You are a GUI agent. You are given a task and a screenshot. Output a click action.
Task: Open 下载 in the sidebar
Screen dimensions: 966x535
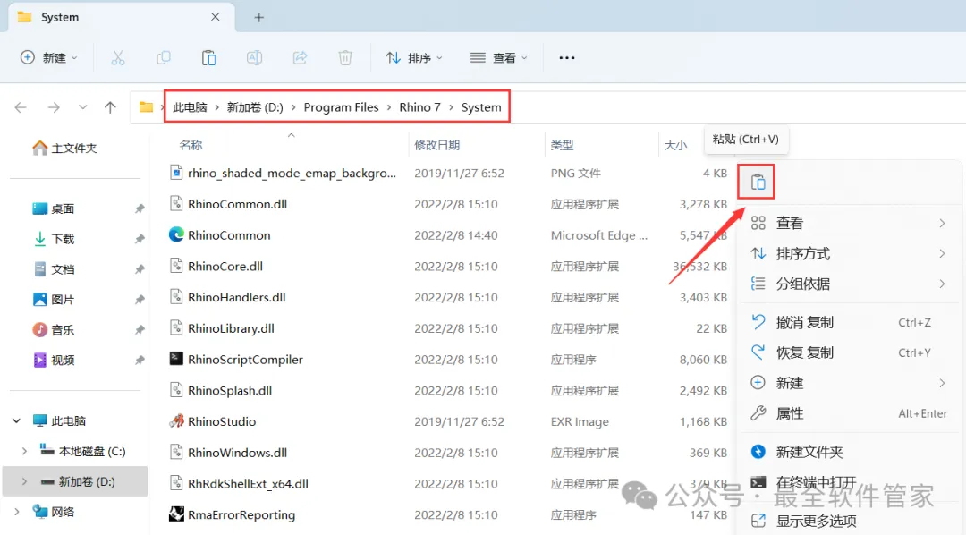54,239
